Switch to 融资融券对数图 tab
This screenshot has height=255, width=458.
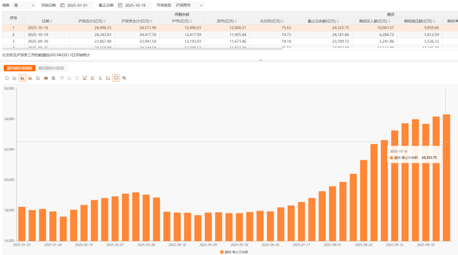[51, 68]
